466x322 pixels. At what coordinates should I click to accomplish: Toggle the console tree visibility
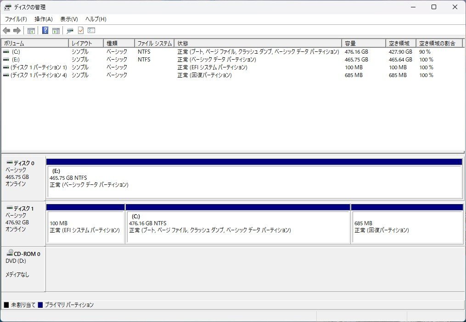(31, 30)
